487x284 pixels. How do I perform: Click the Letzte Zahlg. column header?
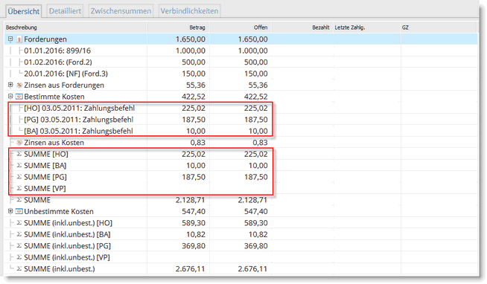click(366, 28)
